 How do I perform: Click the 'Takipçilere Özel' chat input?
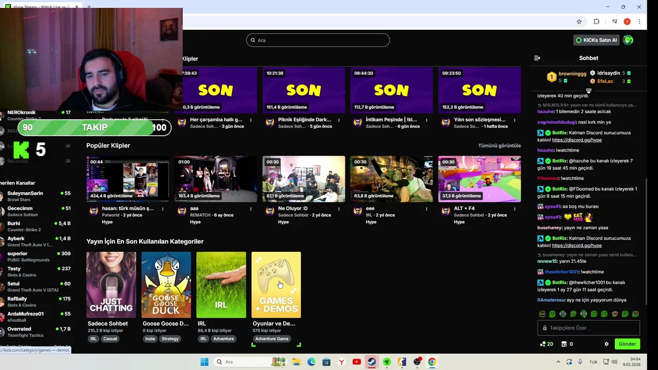click(x=589, y=328)
